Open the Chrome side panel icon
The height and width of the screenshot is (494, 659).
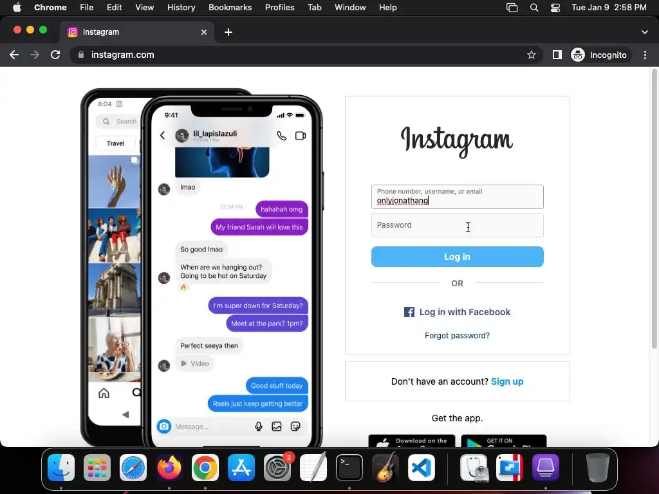[557, 55]
